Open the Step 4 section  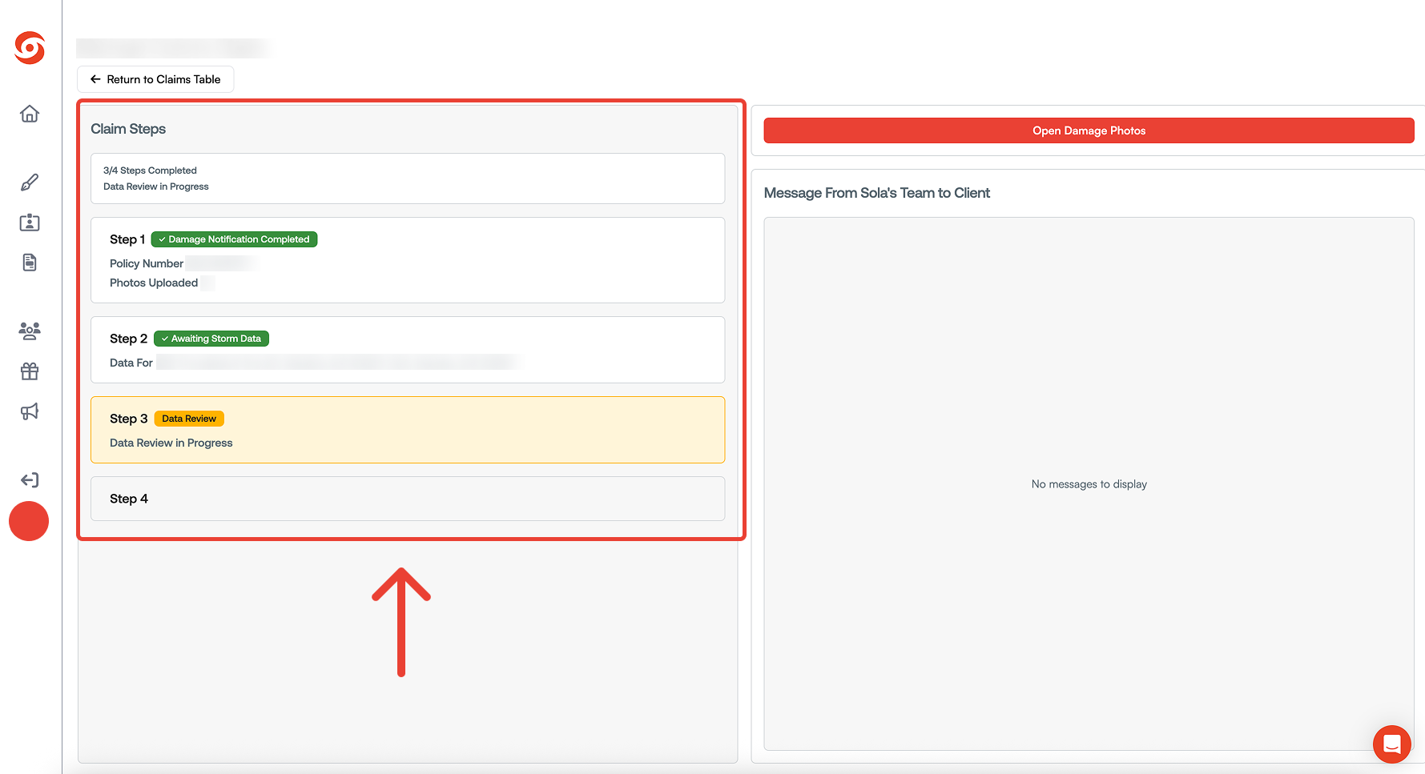[408, 498]
